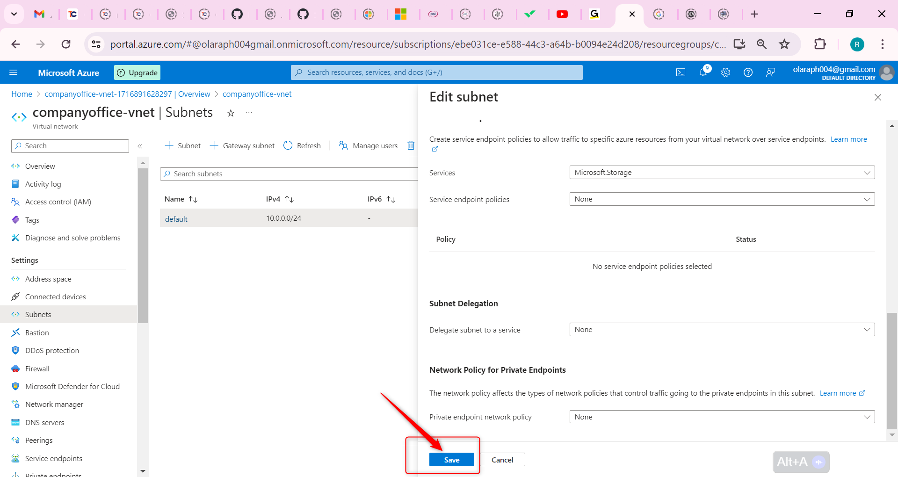Open Diagnose and solve problems
The width and height of the screenshot is (898, 477).
[x=73, y=238]
